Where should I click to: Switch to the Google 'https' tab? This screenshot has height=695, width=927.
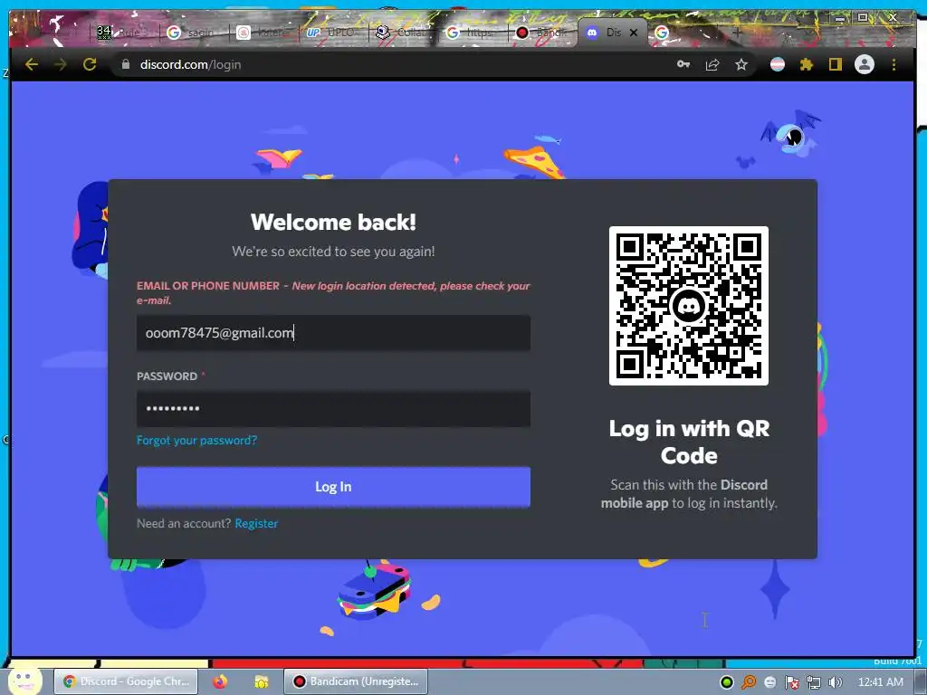tap(472, 33)
